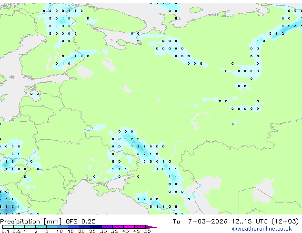Click the forecast offset "(12+03)"
The width and height of the screenshot is (302, 233).
[x=285, y=222]
